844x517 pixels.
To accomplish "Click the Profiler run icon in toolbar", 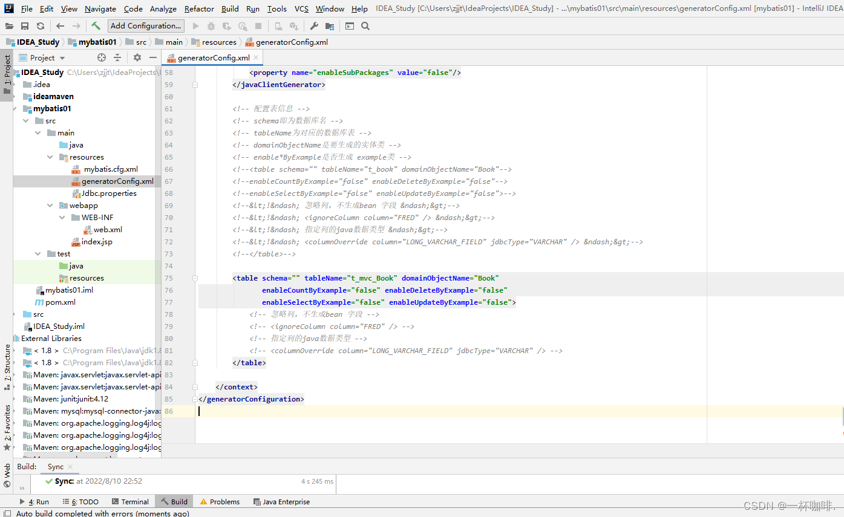I will (243, 26).
